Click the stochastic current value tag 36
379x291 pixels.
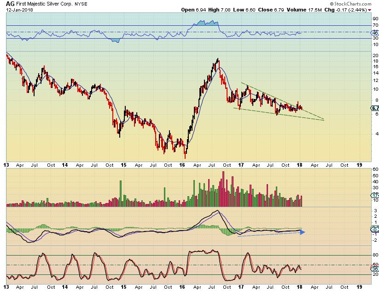tap(375, 269)
